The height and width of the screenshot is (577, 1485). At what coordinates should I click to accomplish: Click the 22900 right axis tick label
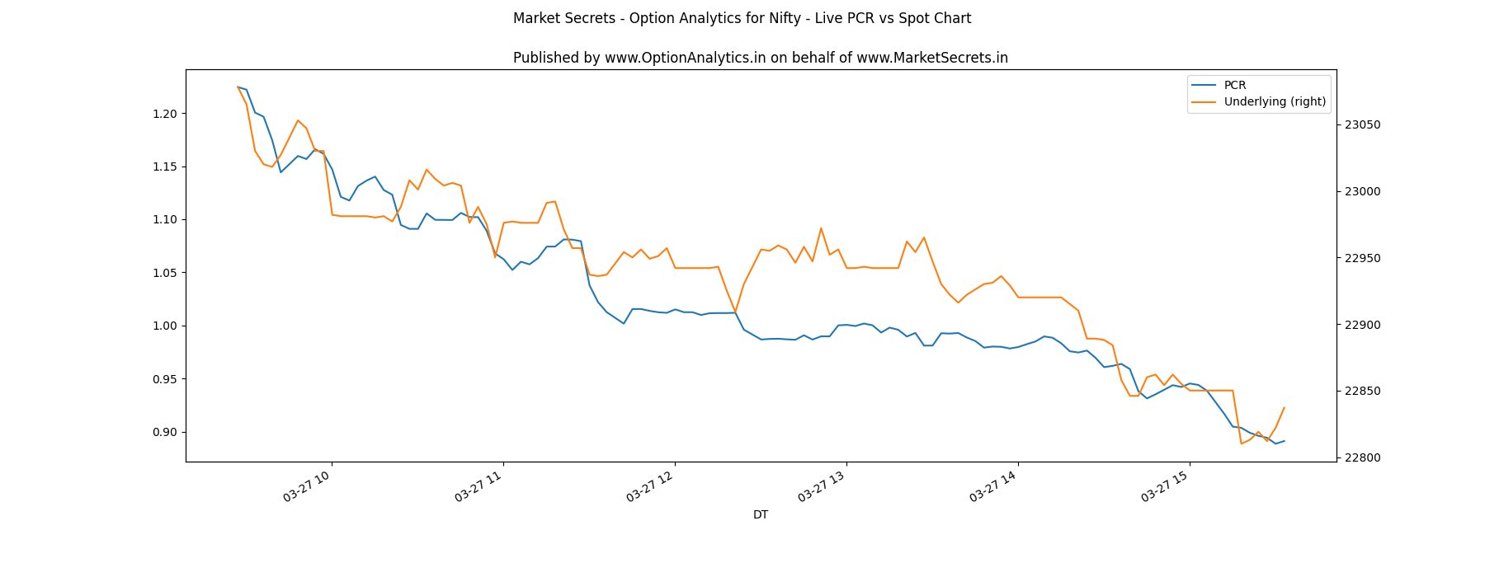(1362, 326)
